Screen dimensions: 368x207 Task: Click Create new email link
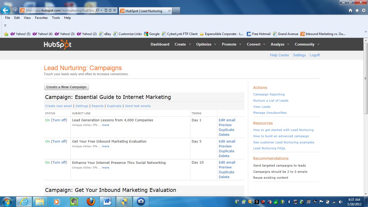tap(58, 106)
